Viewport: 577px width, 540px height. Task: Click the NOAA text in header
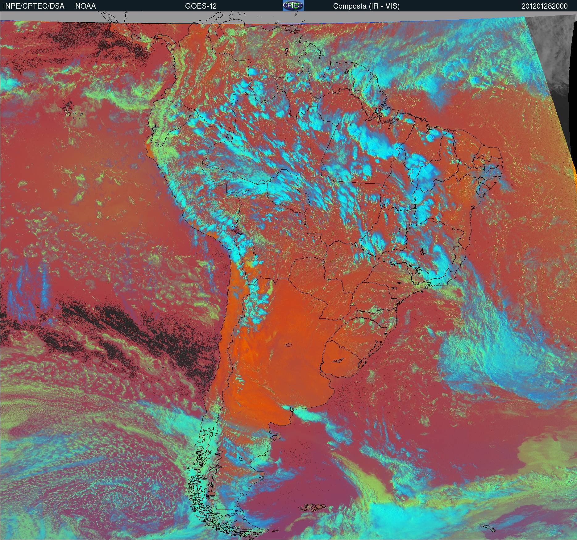85,6
